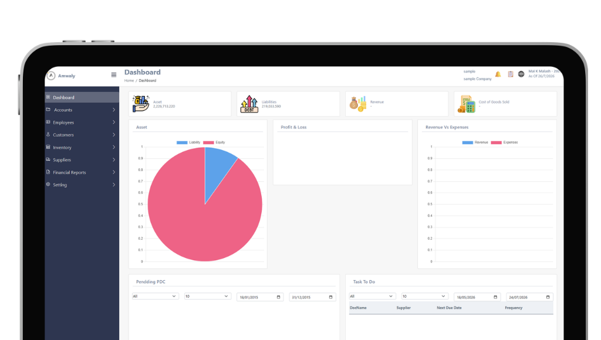Toggle the Liability legend in Asset chart
601x340 pixels.
[188, 142]
